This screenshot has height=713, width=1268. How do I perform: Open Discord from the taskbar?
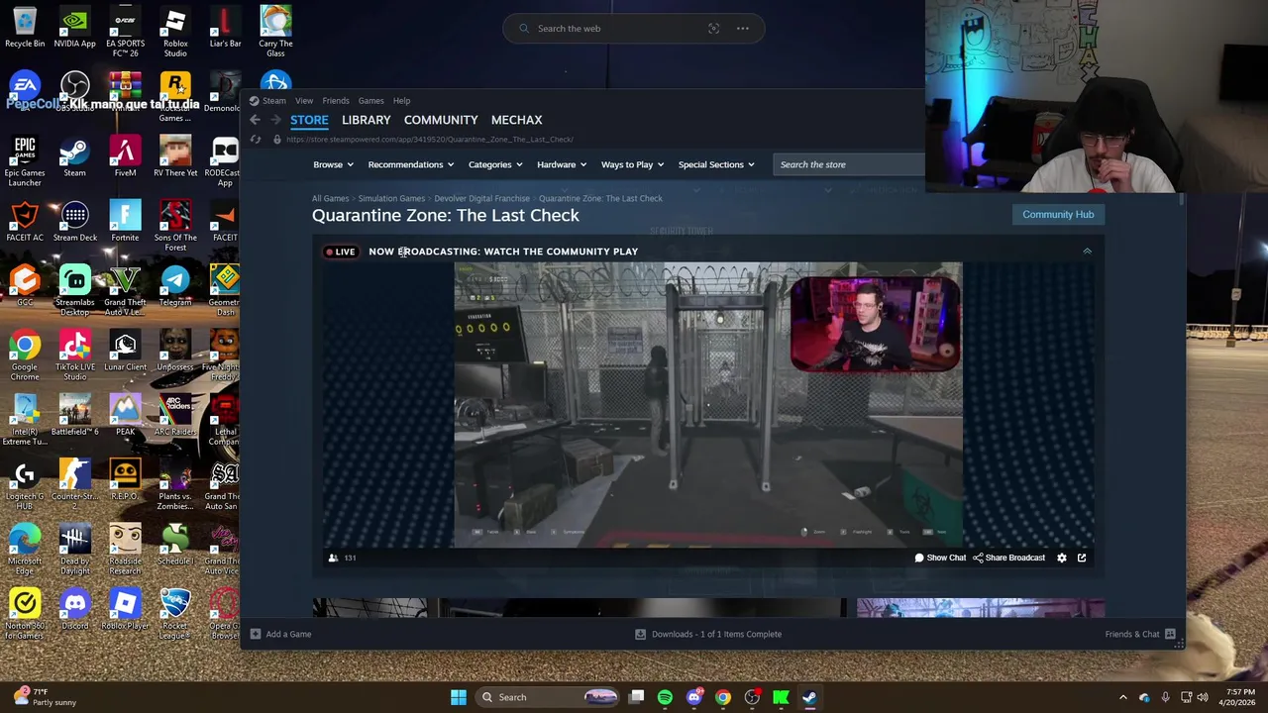[693, 697]
